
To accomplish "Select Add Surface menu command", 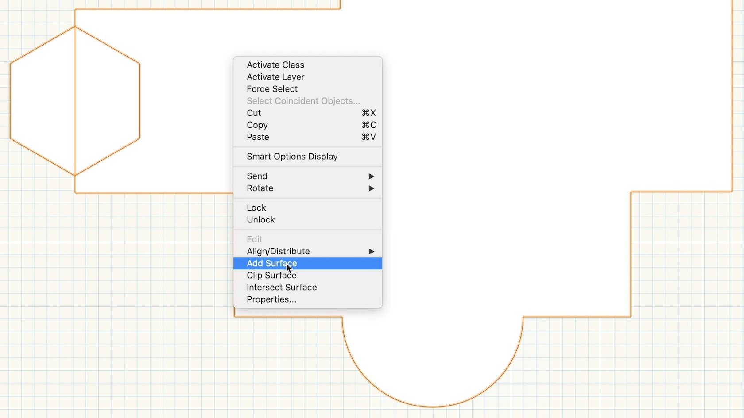I will pos(307,264).
